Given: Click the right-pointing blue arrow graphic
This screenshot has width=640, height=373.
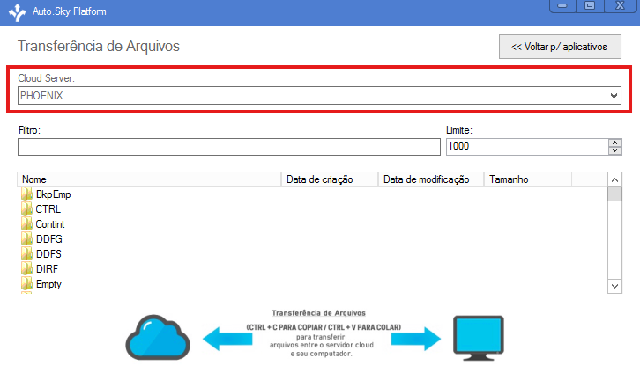Looking at the screenshot, I should tap(416, 339).
